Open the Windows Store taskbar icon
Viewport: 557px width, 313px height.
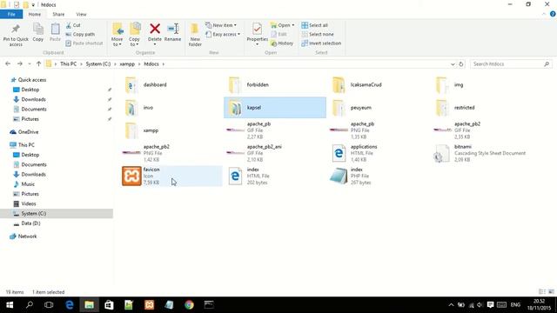pos(109,305)
